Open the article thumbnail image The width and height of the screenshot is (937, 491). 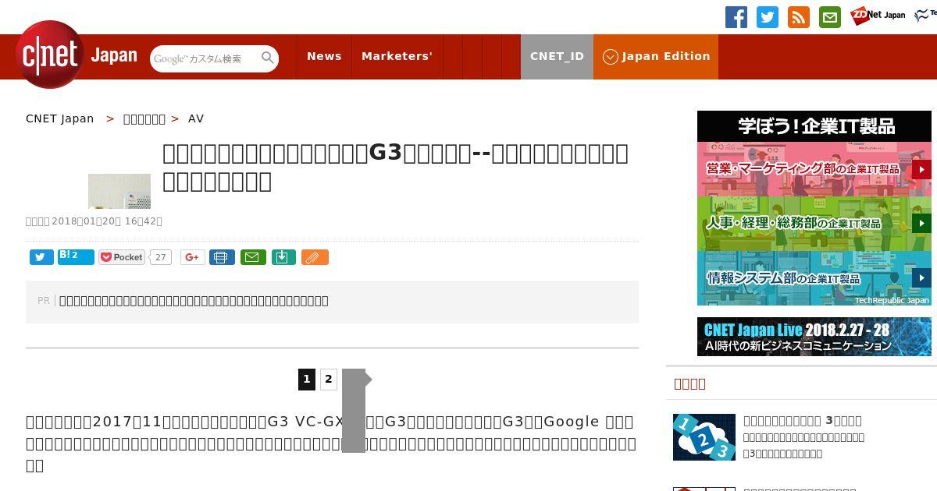click(x=119, y=191)
